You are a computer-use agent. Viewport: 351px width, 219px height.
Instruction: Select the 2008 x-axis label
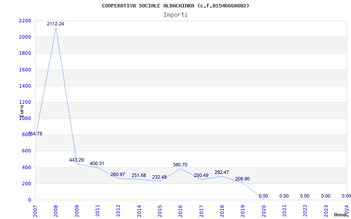tap(56, 211)
